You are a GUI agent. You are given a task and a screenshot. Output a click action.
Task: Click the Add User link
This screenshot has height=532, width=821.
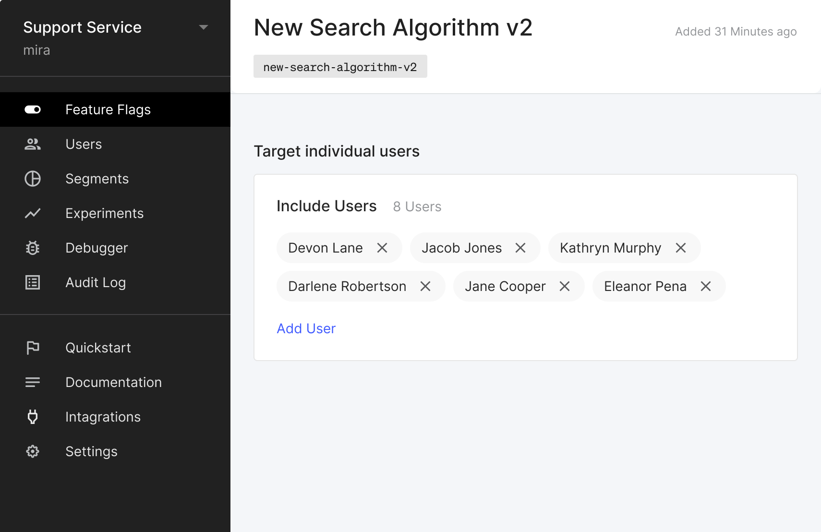[x=306, y=328]
